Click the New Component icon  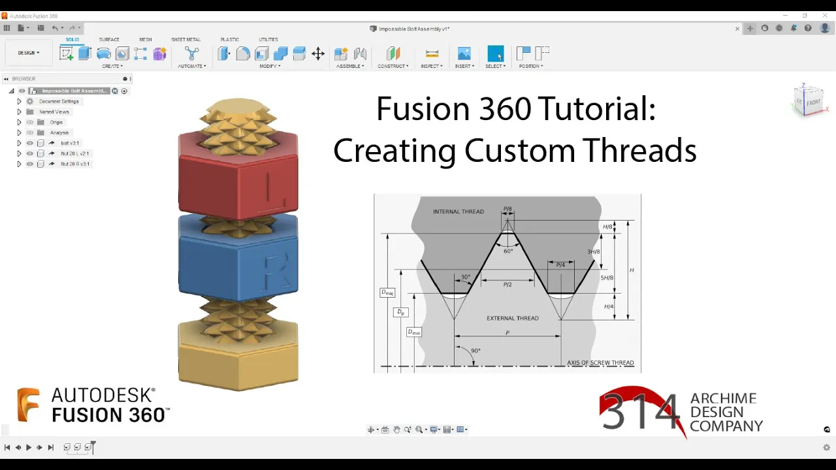pyautogui.click(x=341, y=54)
